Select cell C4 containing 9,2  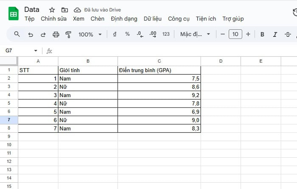[159, 95]
